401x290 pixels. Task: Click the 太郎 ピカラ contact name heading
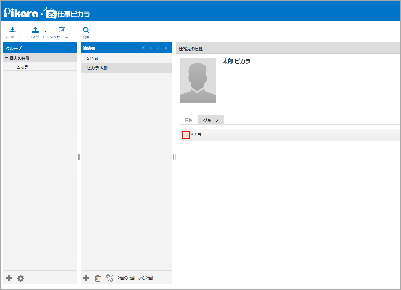point(237,61)
